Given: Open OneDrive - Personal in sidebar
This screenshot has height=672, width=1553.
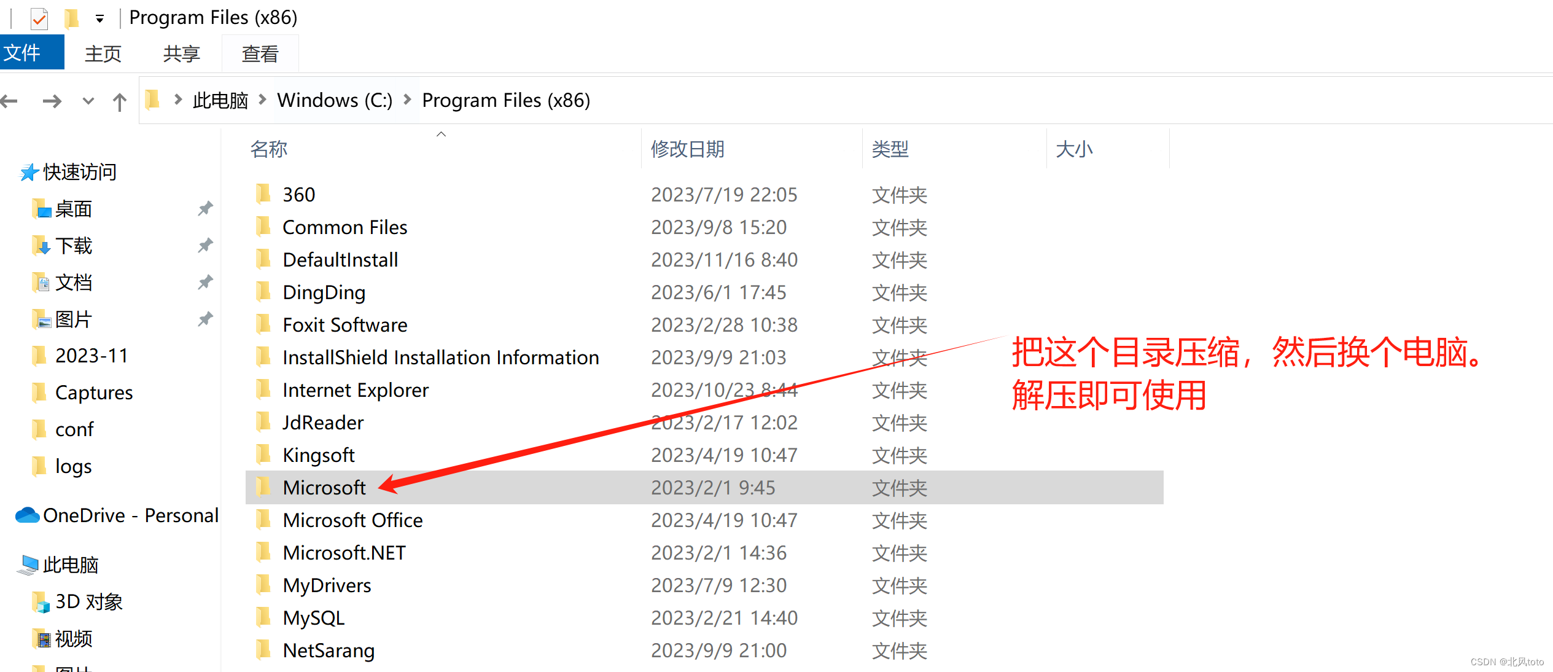Looking at the screenshot, I should pyautogui.click(x=130, y=515).
